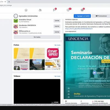Screen dimensions: 110x110
Task: Click '4,2 mil miembros' text
Action: pyautogui.click(x=24, y=22)
